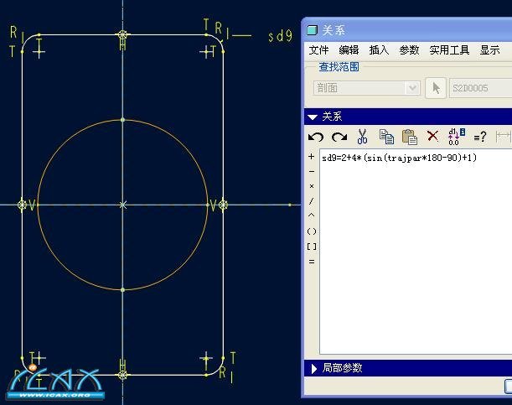Collapse the 关系 section header
The height and width of the screenshot is (405, 512).
(313, 117)
